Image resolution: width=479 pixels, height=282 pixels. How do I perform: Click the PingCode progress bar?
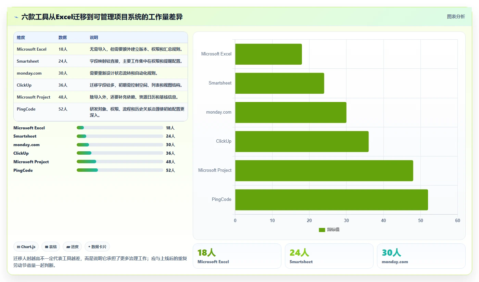point(120,170)
